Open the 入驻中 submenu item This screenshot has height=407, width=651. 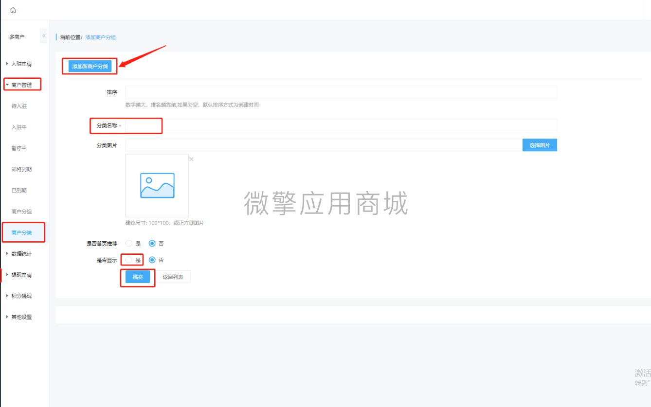point(19,127)
